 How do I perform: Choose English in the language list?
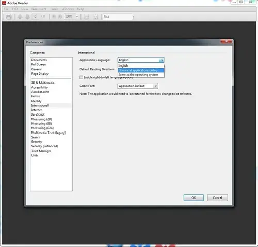141,65
